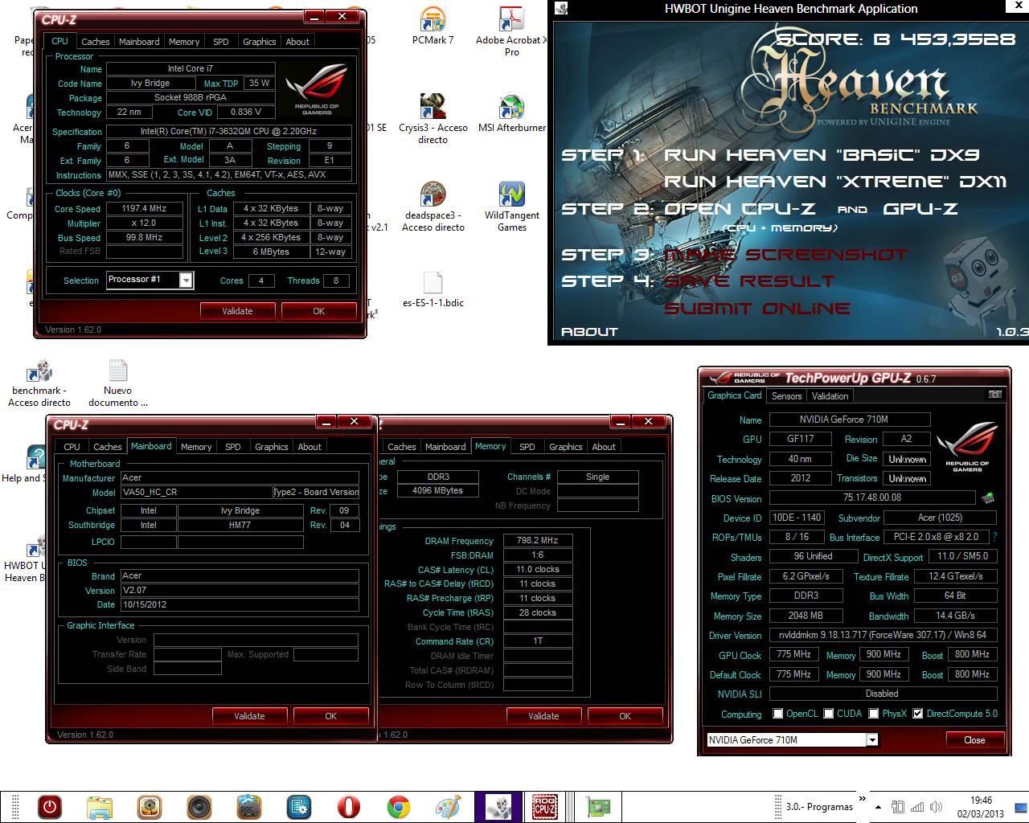Click the volume icon in system tray
This screenshot has width=1029, height=823.
(936, 806)
